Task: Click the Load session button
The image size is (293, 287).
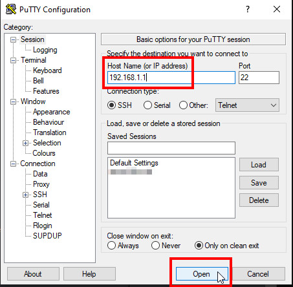Action: (259, 165)
